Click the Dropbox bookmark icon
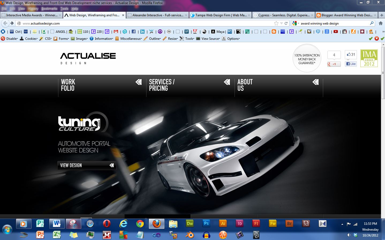This screenshot has height=240, width=385. (x=318, y=32)
